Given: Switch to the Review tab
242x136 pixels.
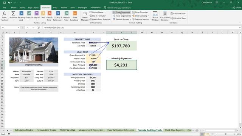Looking at the screenshot, I should [x=64, y=8].
